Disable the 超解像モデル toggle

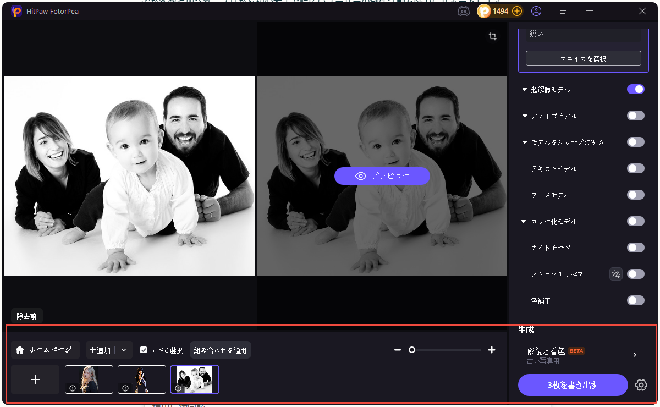coord(636,89)
